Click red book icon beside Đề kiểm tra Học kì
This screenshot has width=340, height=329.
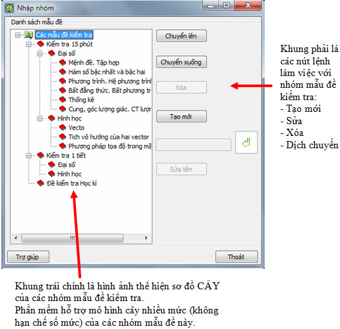pyautogui.click(x=40, y=183)
